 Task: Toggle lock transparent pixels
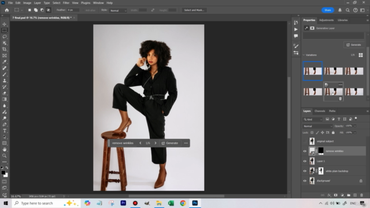(312, 132)
